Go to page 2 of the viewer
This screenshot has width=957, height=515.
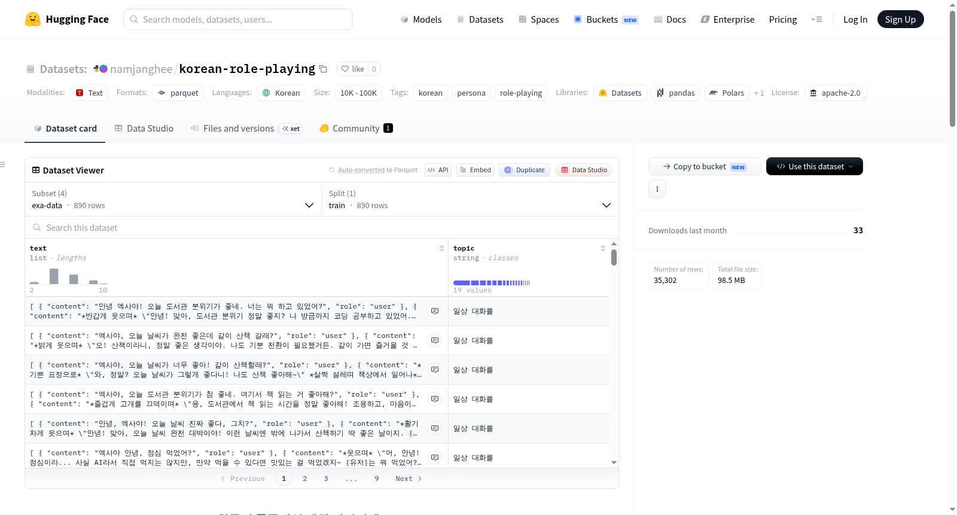(x=305, y=479)
